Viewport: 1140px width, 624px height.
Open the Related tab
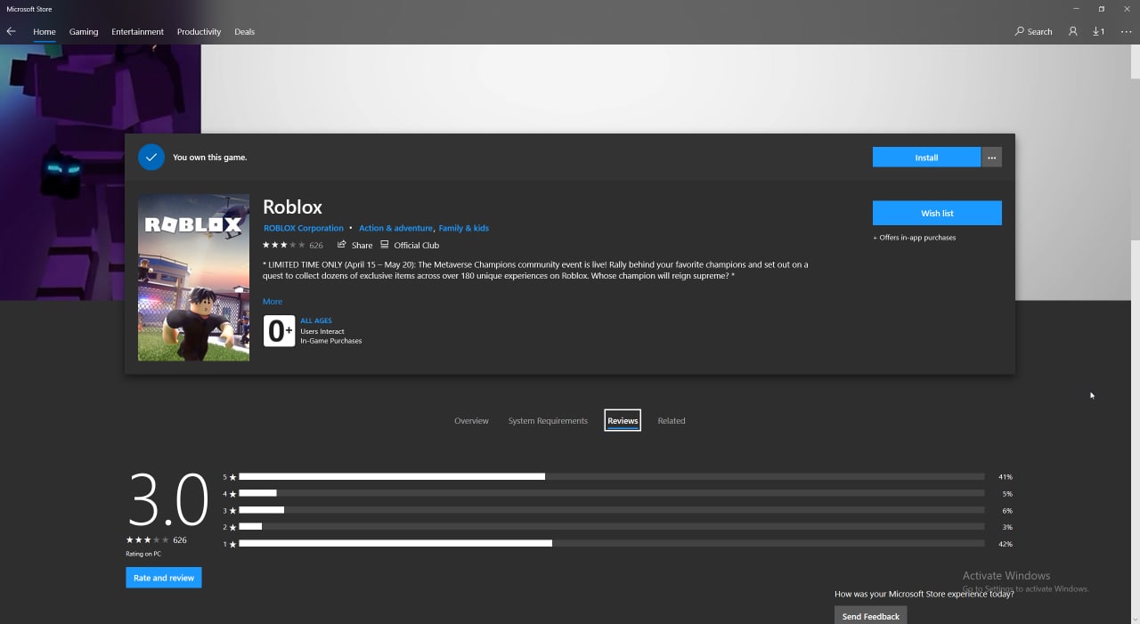[x=672, y=421]
